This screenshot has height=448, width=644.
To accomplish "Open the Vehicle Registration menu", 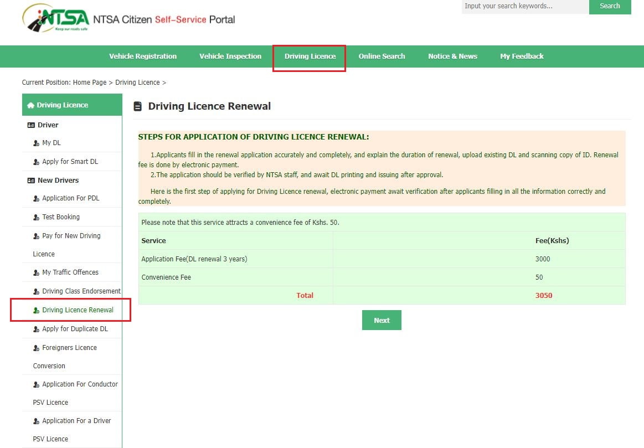I will point(143,56).
